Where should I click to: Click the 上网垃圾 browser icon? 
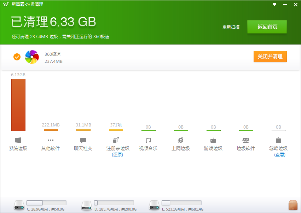181,140
